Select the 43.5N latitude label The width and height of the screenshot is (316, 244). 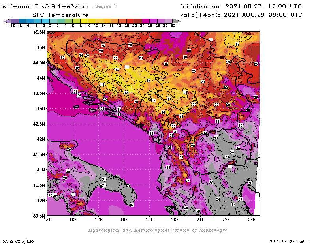[39, 93]
